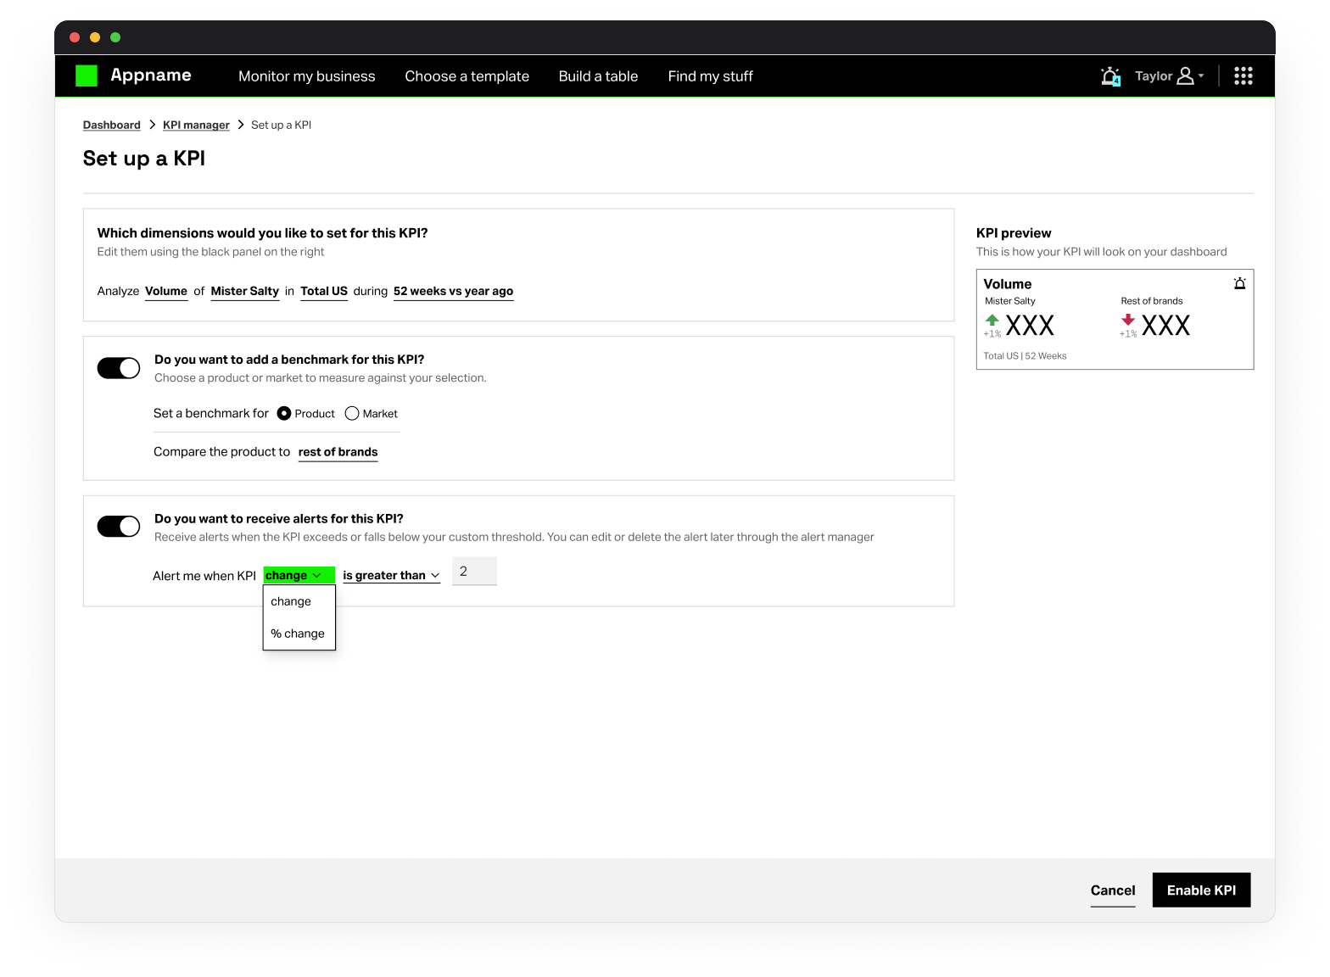Click the alert threshold value field

point(474,572)
